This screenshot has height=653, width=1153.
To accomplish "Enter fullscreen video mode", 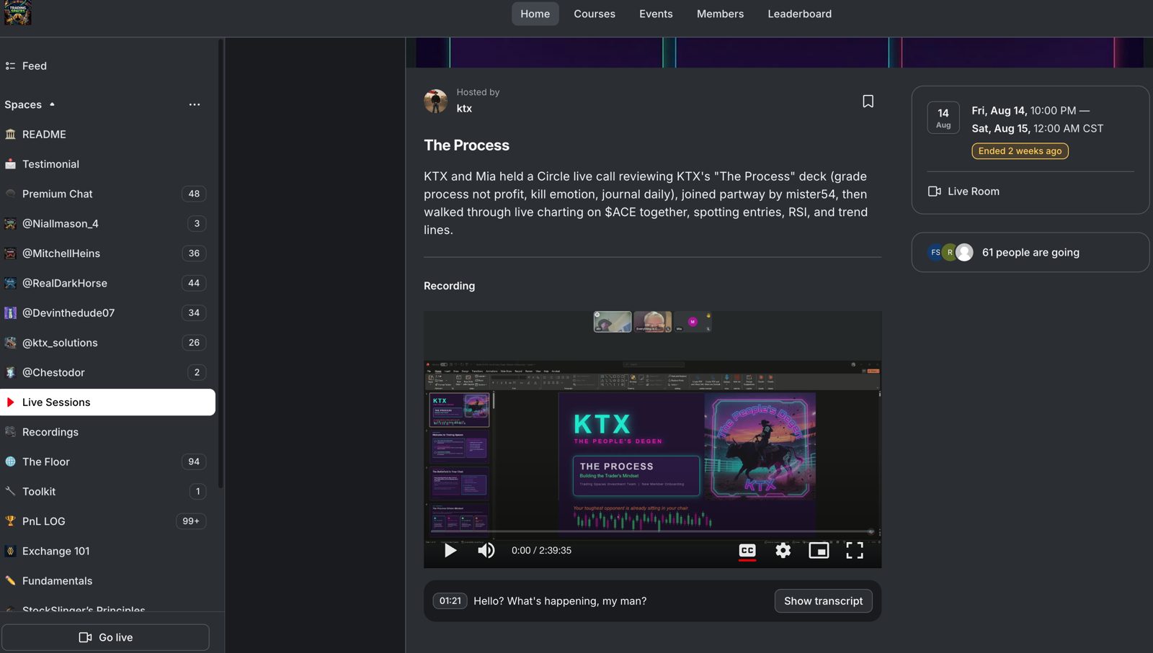I will (855, 551).
